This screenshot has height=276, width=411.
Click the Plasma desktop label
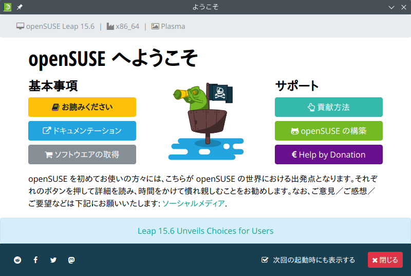tap(169, 26)
